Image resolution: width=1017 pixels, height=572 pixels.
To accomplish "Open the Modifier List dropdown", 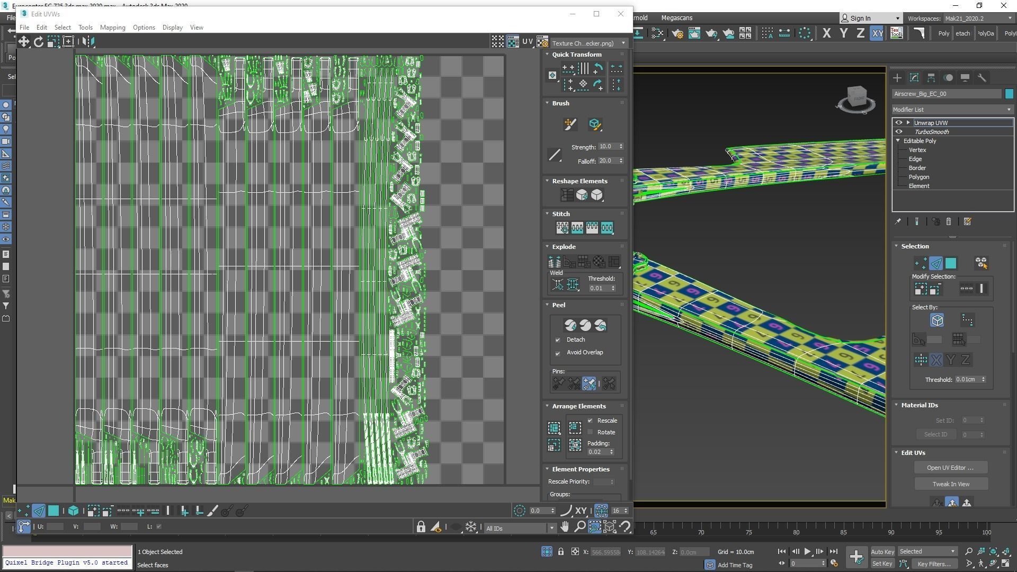I will (x=952, y=110).
